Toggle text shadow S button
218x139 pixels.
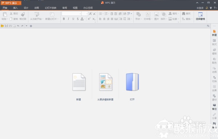(x=78, y=19)
